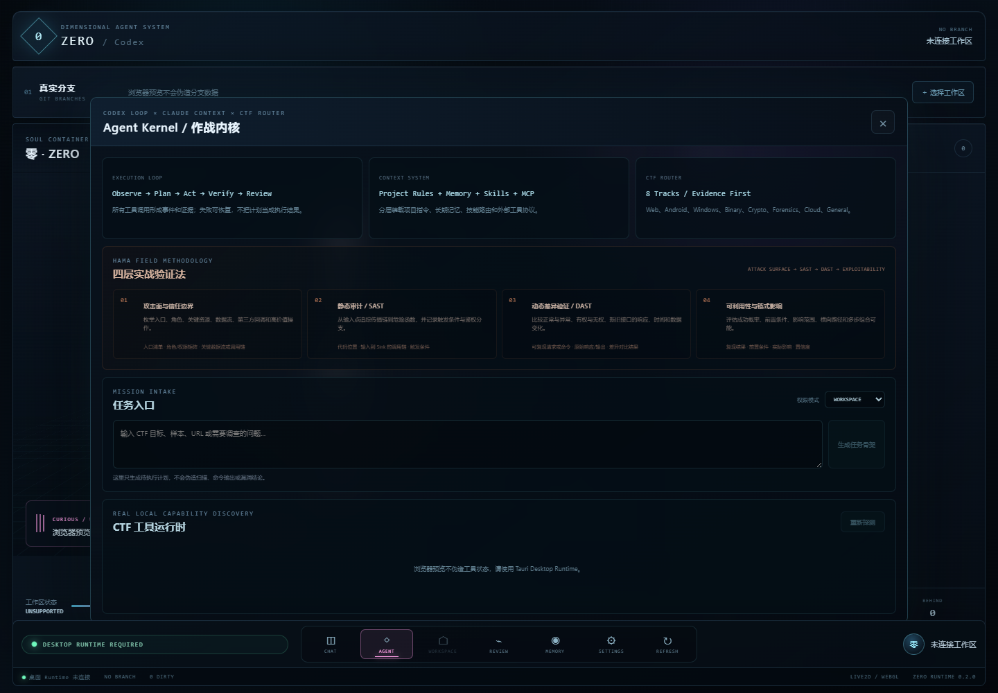Select the Agent diamond icon
The image size is (998, 693).
pyautogui.click(x=387, y=640)
